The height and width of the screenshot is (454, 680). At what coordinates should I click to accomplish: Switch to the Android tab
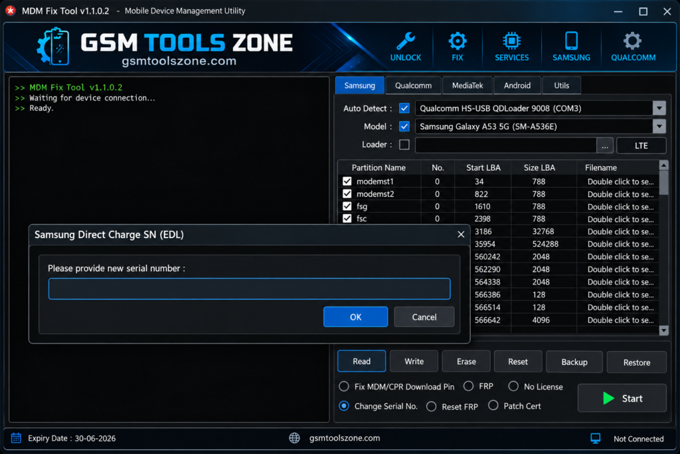pyautogui.click(x=517, y=86)
